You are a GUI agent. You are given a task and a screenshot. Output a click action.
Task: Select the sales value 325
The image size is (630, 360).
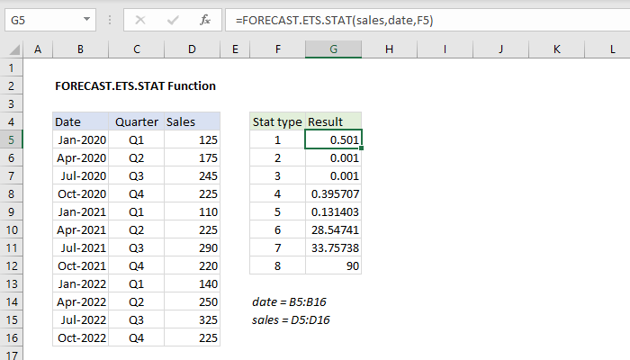pyautogui.click(x=192, y=319)
